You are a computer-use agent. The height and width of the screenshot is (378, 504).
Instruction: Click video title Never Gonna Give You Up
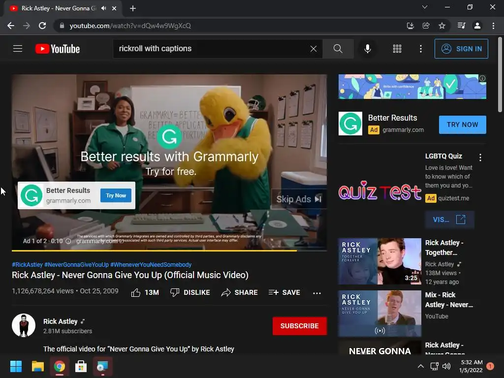130,275
